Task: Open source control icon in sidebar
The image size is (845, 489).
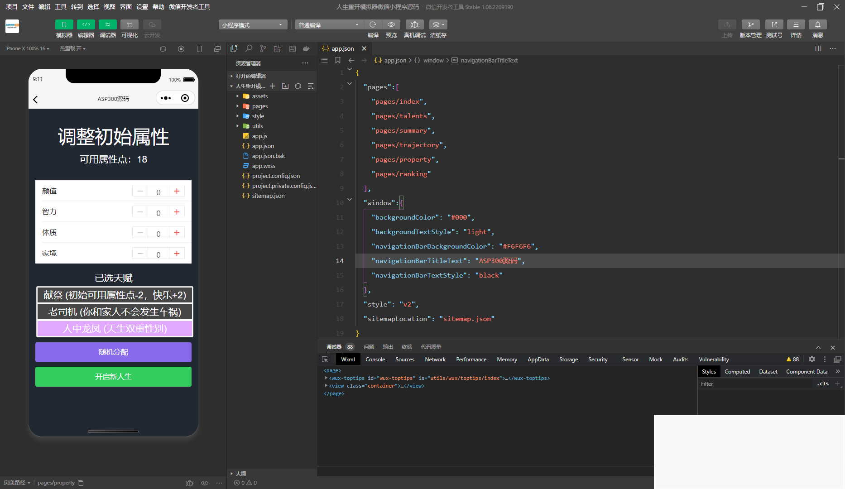Action: point(263,48)
